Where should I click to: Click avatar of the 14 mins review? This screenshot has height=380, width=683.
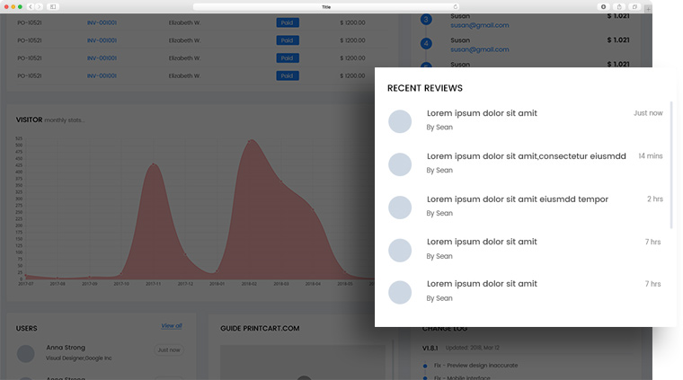(400, 164)
